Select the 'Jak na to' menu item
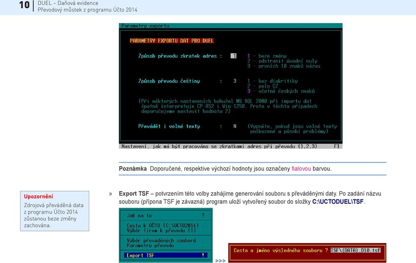 [x=166, y=215]
